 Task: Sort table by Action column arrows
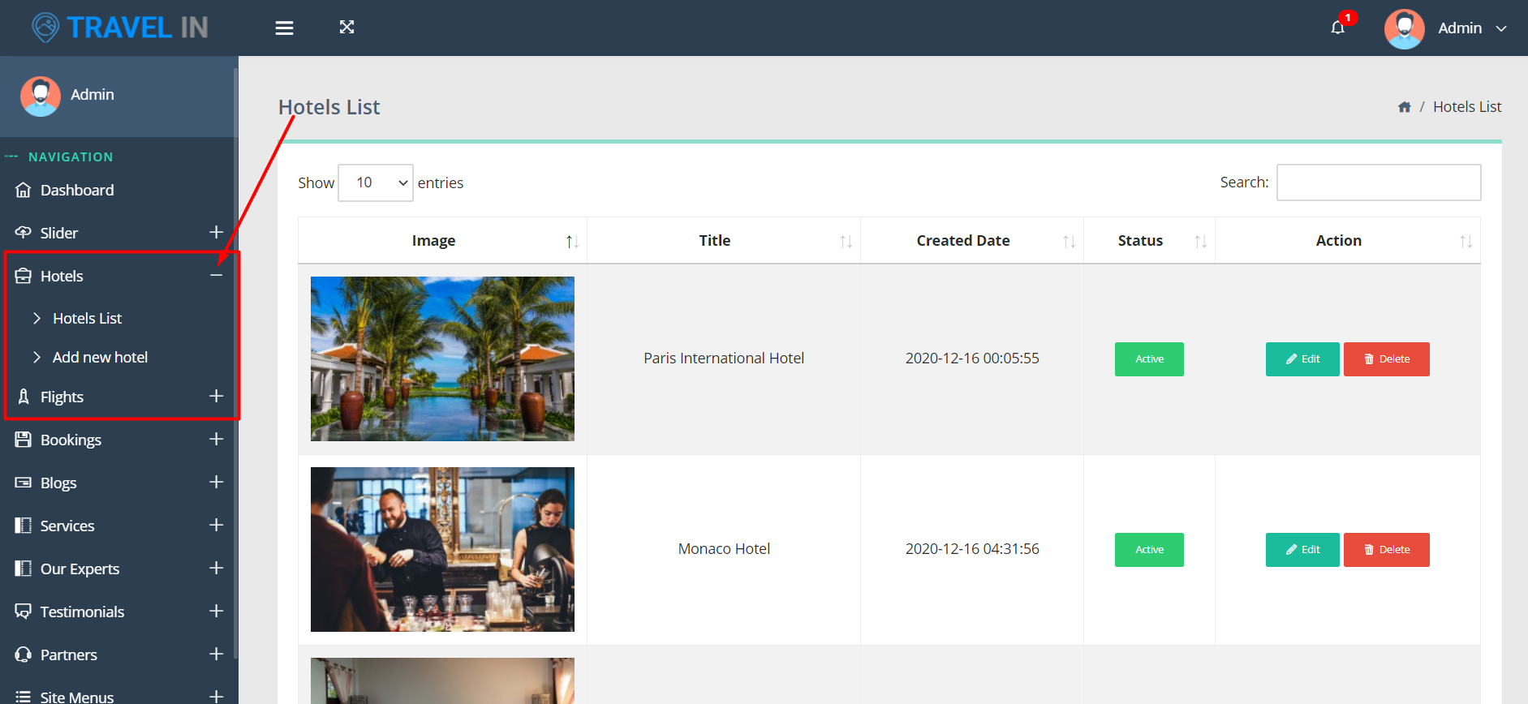(x=1466, y=242)
